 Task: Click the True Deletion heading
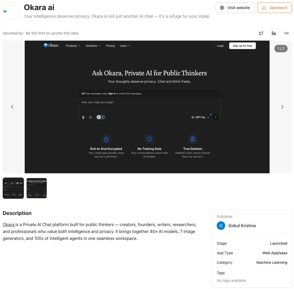tap(193, 149)
